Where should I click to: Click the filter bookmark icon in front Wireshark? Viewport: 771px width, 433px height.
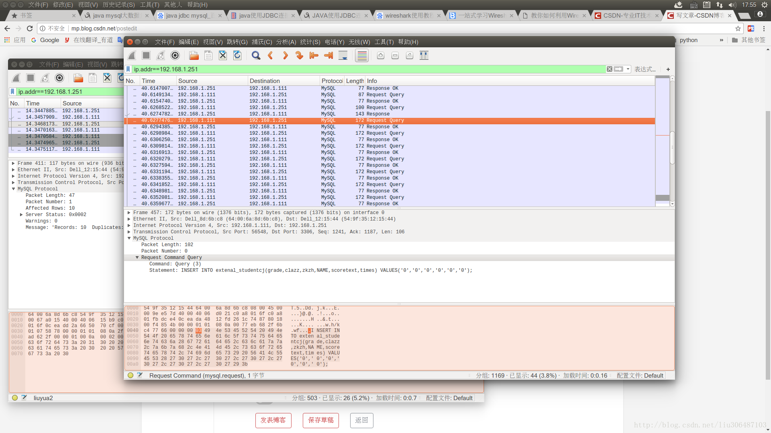tap(128, 69)
